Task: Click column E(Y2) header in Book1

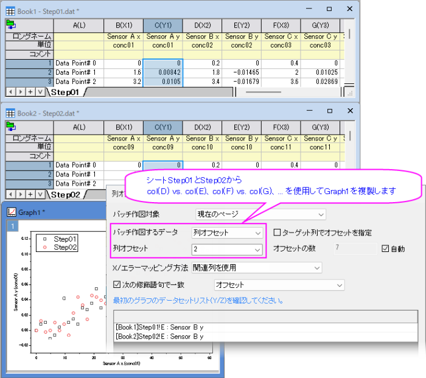Action: coord(242,26)
